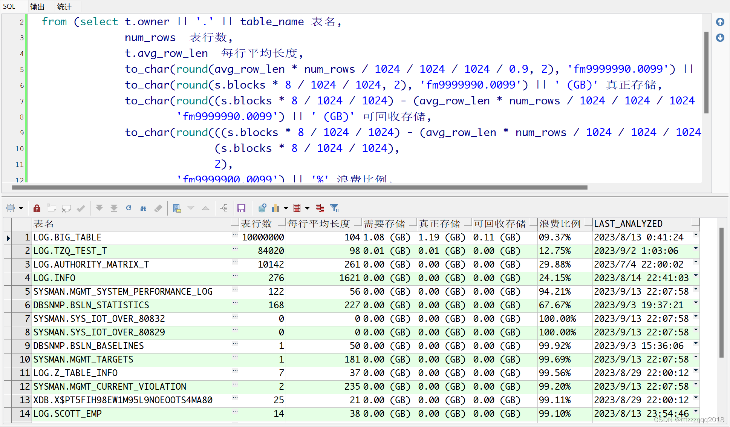Toggle read-only lock on results

37,208
